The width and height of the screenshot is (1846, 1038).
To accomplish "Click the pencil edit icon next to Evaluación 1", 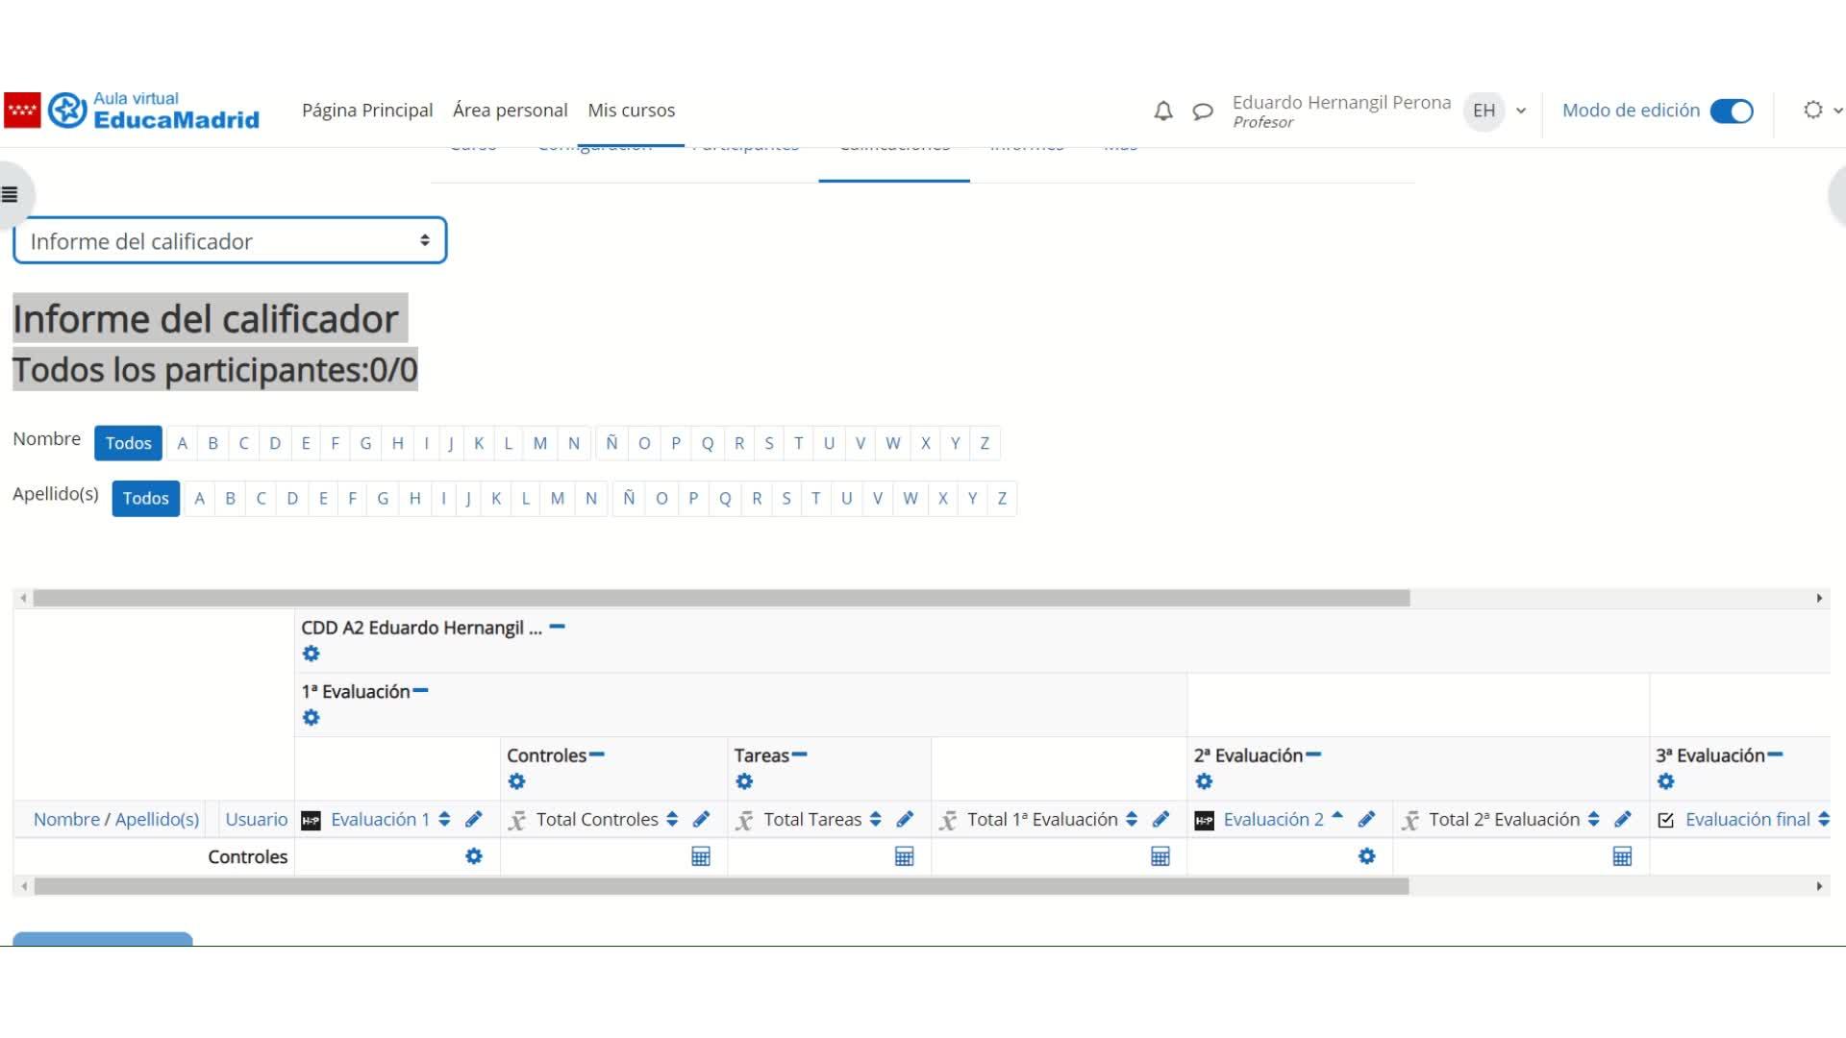I will pos(474,820).
